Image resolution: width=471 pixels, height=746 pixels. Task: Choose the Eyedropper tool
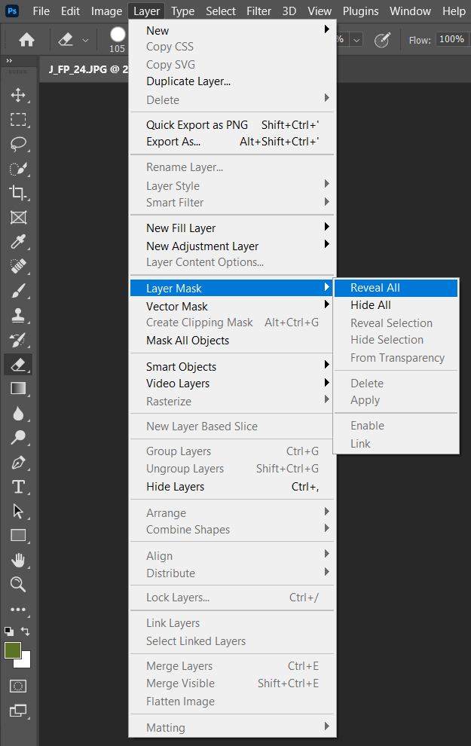coord(18,242)
